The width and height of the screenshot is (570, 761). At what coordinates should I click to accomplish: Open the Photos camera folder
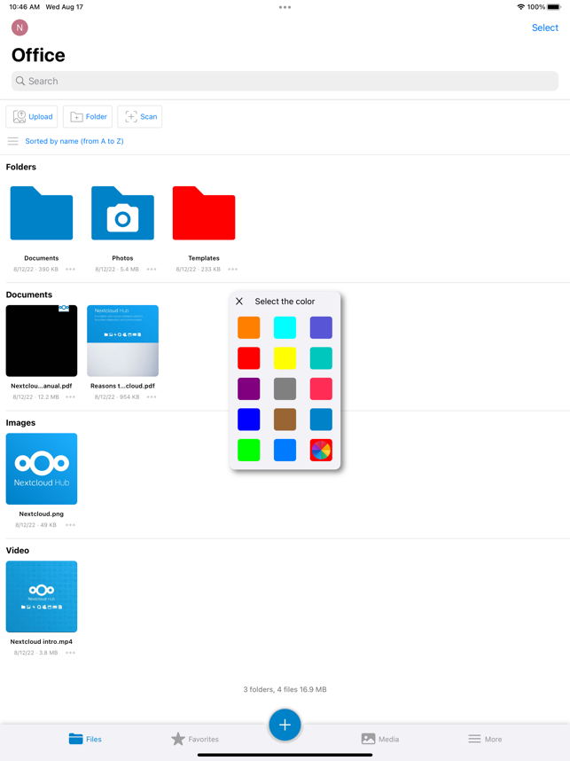(122, 214)
